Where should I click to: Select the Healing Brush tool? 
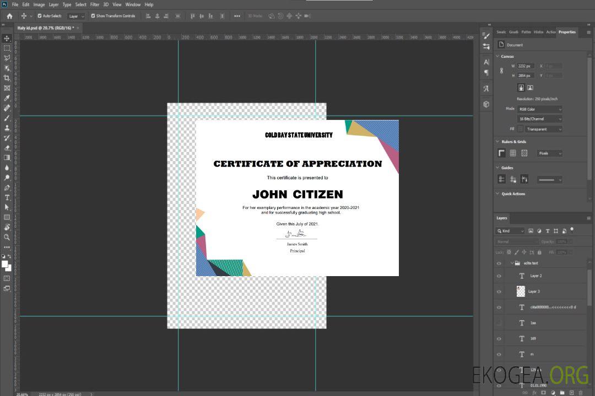tap(7, 108)
